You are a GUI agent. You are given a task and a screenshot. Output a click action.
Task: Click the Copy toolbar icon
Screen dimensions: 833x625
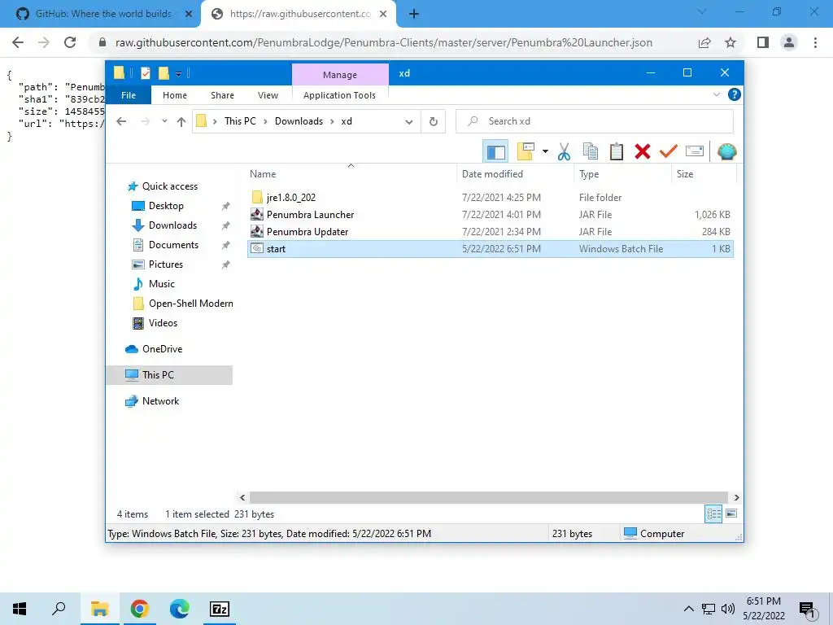[591, 152]
